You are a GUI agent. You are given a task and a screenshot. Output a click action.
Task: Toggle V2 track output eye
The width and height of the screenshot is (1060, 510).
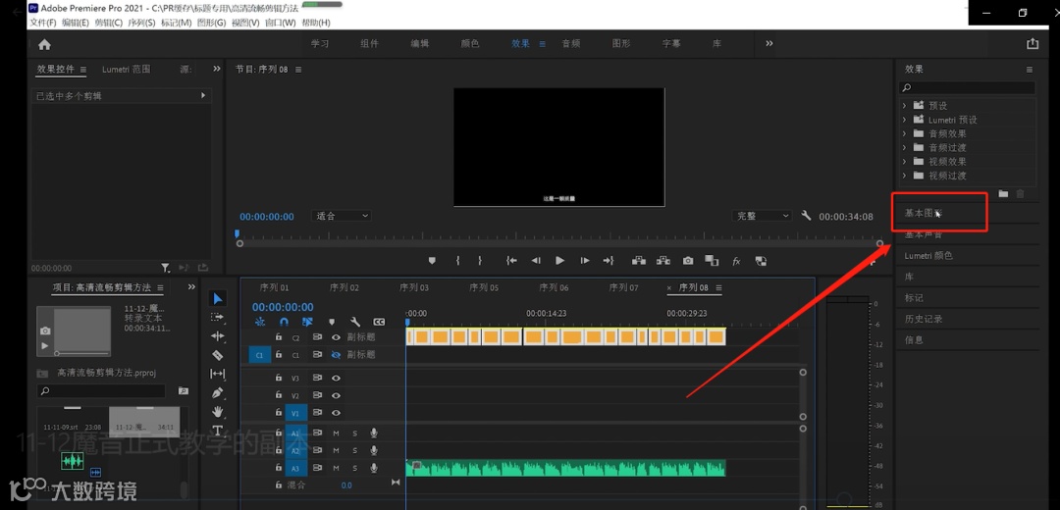[336, 396]
